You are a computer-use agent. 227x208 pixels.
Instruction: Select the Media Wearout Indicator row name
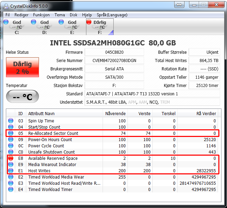coord(52,164)
